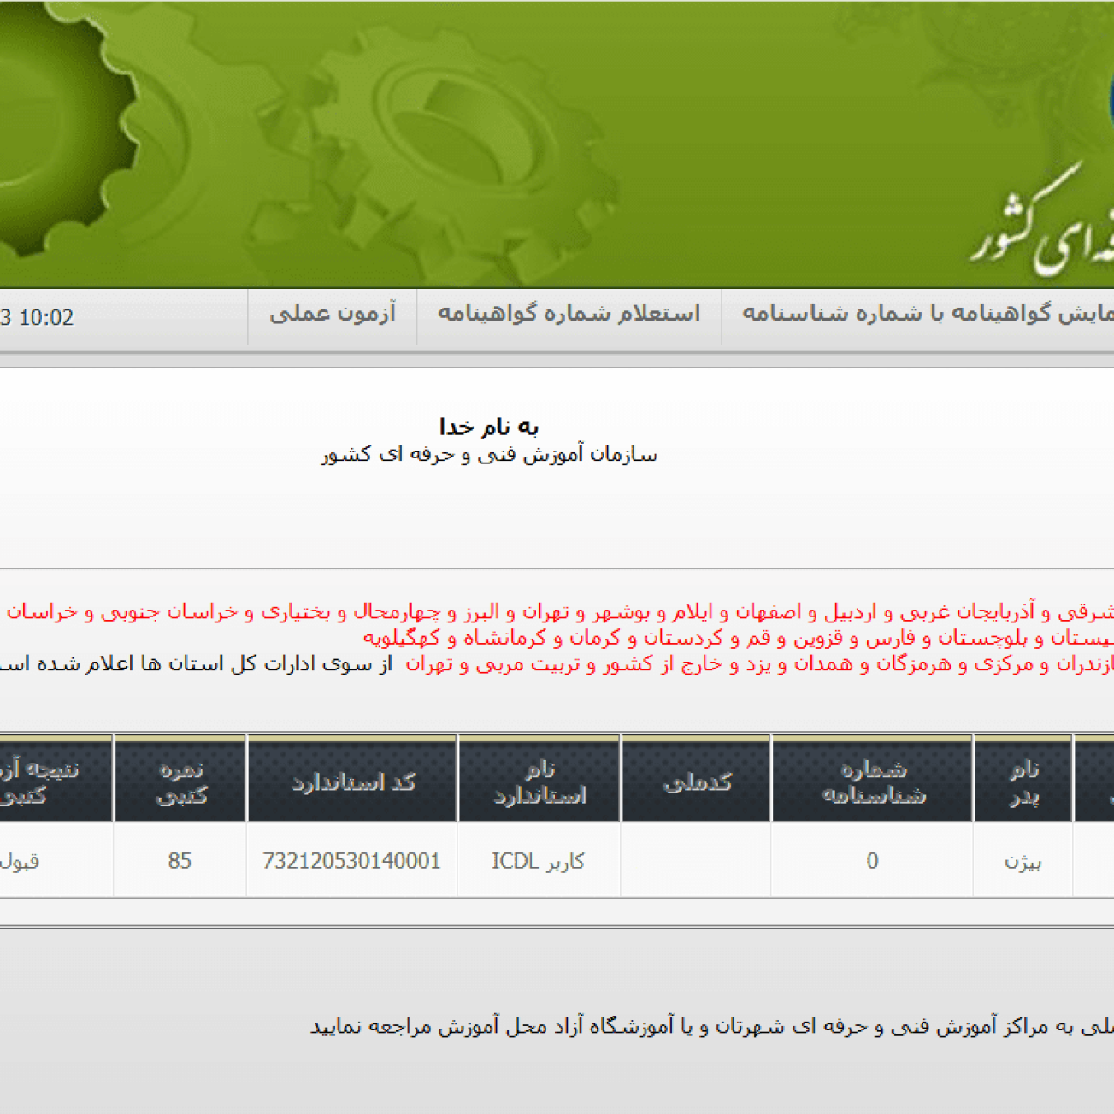Viewport: 1114px width, 1114px height.
Task: Click the شماره شناسنامه column header
Action: (x=872, y=782)
